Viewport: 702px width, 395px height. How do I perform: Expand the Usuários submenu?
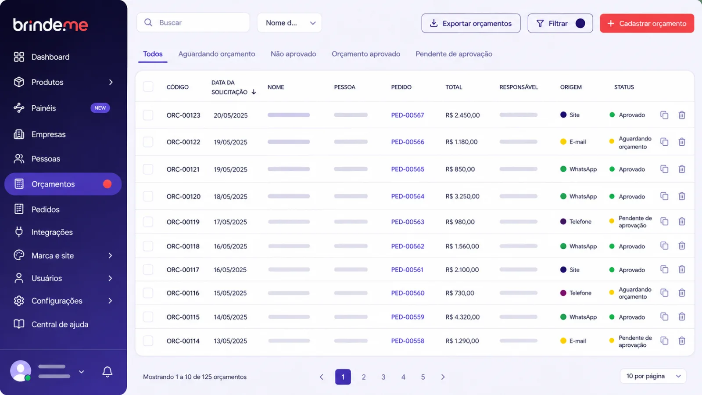[x=111, y=278]
